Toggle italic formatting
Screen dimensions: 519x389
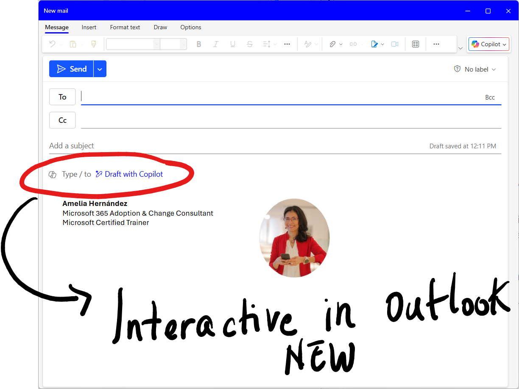click(x=216, y=44)
